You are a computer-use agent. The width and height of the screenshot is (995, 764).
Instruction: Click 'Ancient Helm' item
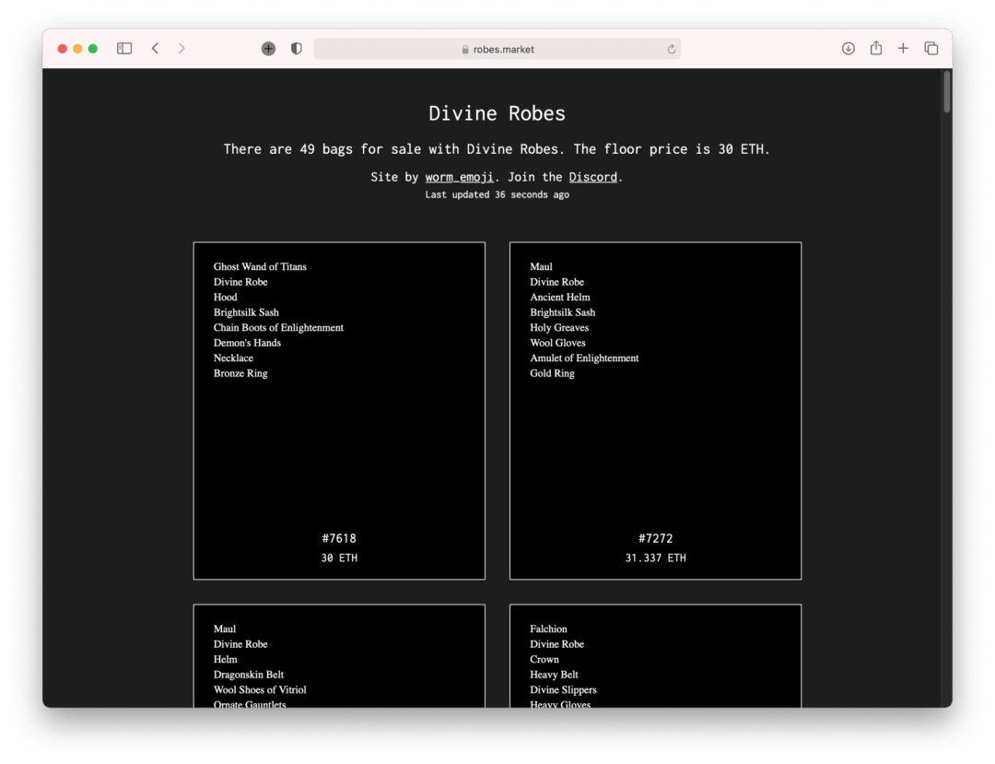[x=560, y=297]
